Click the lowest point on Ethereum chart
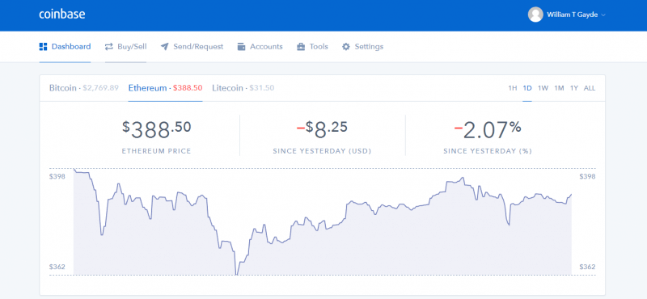 pos(236,274)
